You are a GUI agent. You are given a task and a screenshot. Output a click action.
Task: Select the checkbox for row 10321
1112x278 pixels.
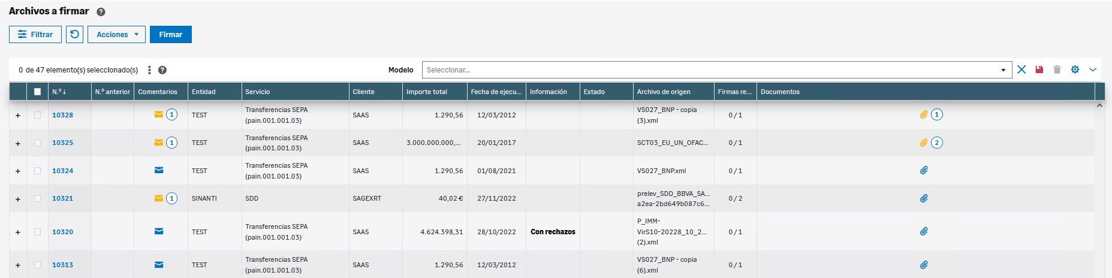click(x=37, y=198)
